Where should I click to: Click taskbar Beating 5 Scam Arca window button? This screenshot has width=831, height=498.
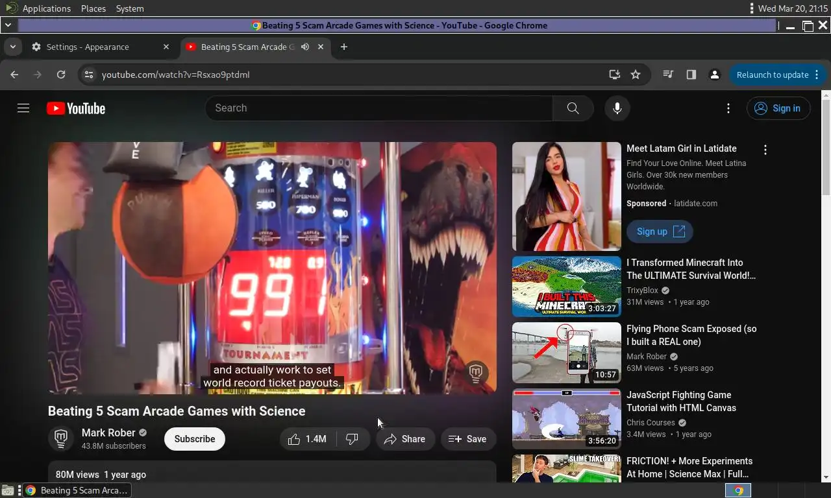pyautogui.click(x=77, y=490)
